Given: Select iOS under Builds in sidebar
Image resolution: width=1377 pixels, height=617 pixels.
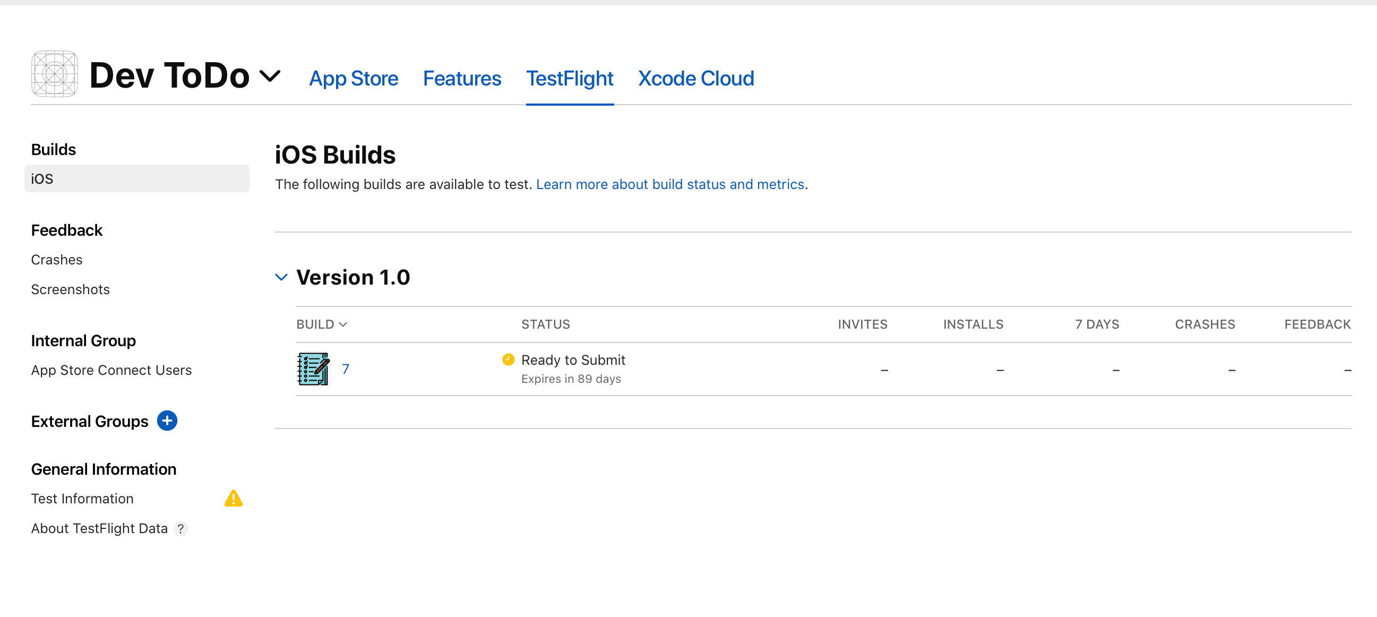Looking at the screenshot, I should [137, 178].
